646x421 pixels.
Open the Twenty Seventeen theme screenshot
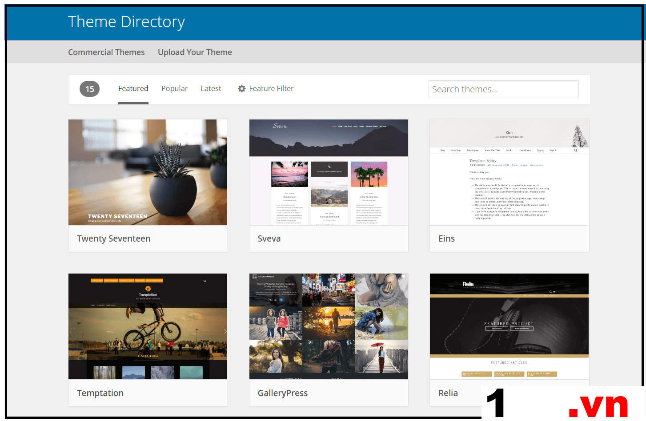click(x=148, y=172)
